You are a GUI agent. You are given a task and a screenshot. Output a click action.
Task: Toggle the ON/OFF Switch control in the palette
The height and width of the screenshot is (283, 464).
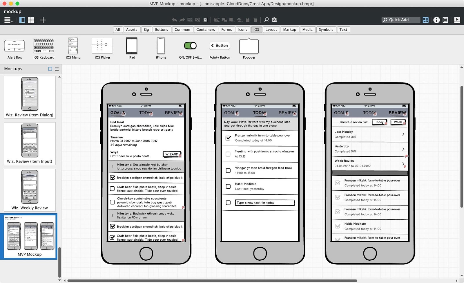click(190, 46)
